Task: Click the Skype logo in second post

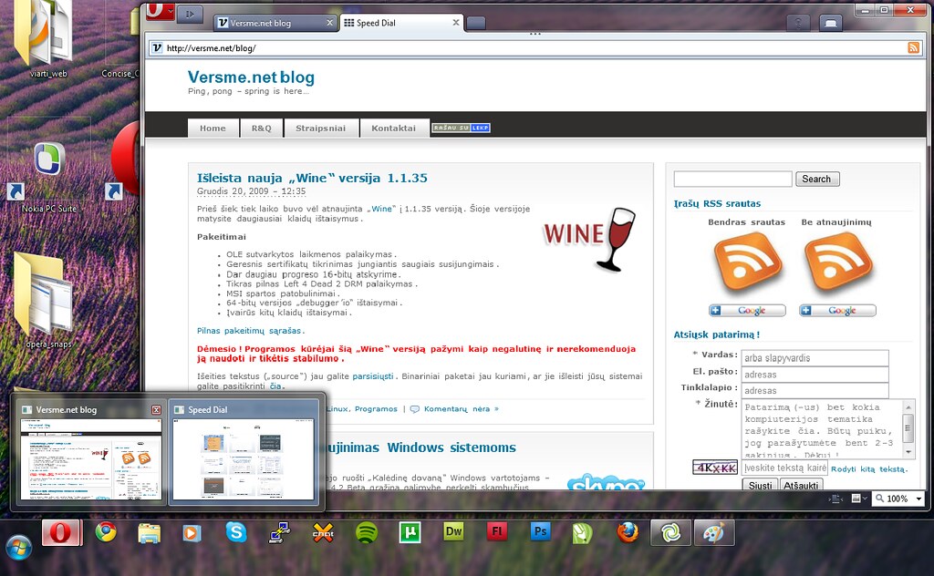Action: [606, 482]
